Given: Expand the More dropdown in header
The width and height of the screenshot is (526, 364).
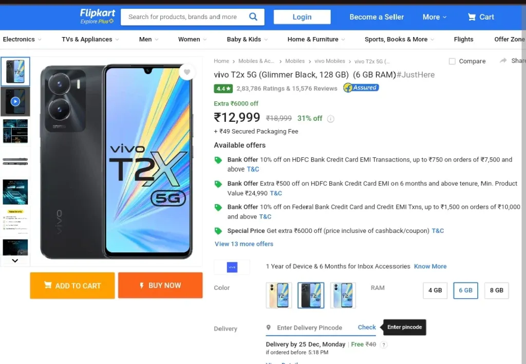Looking at the screenshot, I should tap(435, 17).
